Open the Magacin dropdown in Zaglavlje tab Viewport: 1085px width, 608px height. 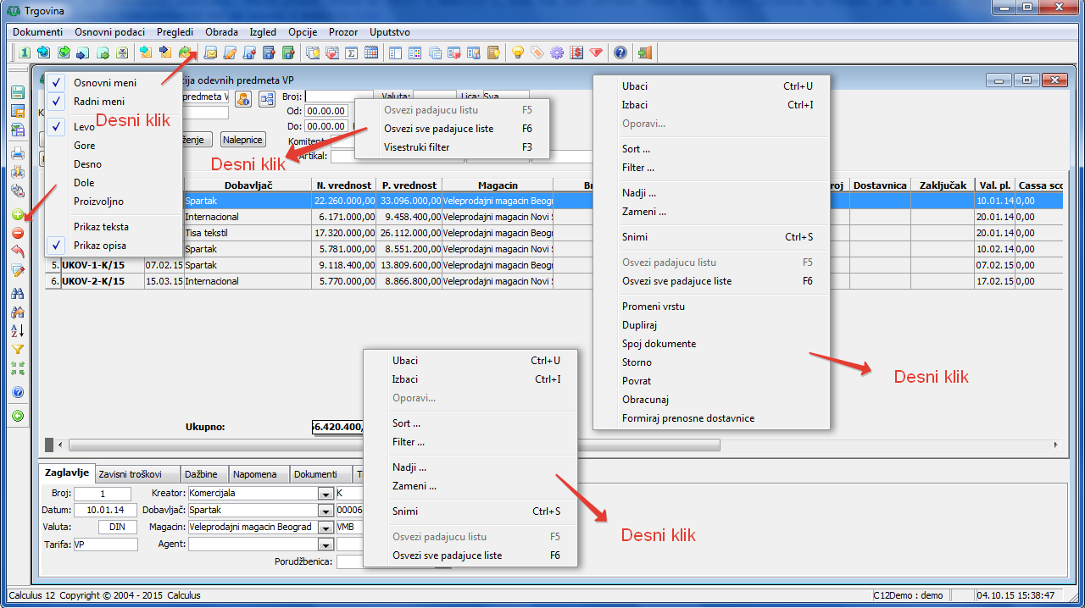coord(325,528)
